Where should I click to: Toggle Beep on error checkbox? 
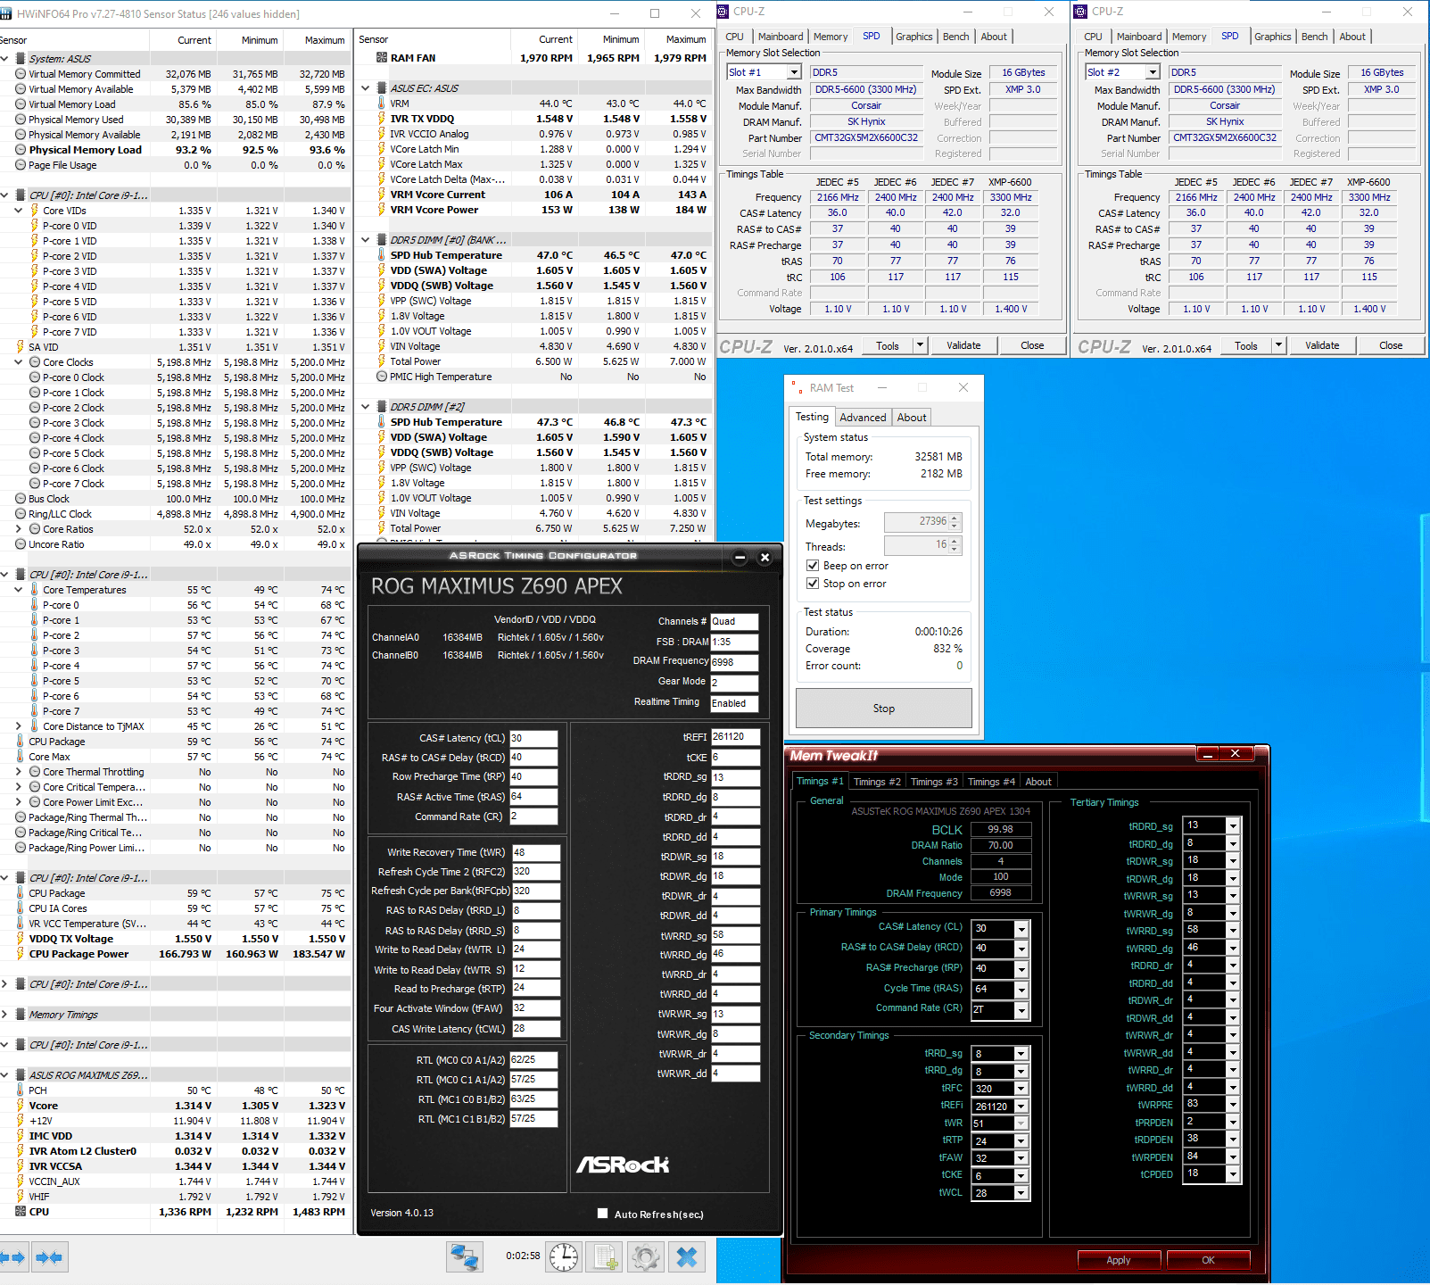point(813,566)
